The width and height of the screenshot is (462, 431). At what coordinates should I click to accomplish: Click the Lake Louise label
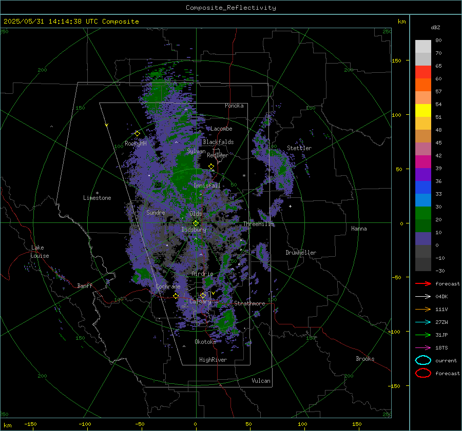40,252
